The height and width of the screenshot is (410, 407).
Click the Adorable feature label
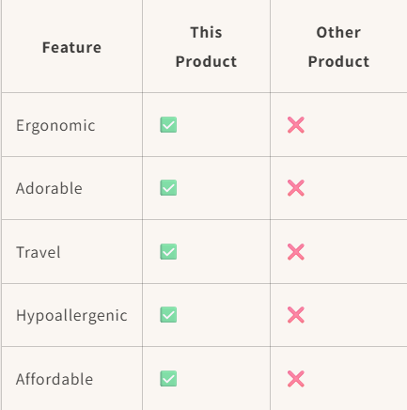click(49, 188)
